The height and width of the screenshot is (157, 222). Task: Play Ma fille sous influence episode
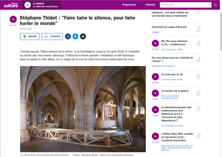tap(155, 43)
